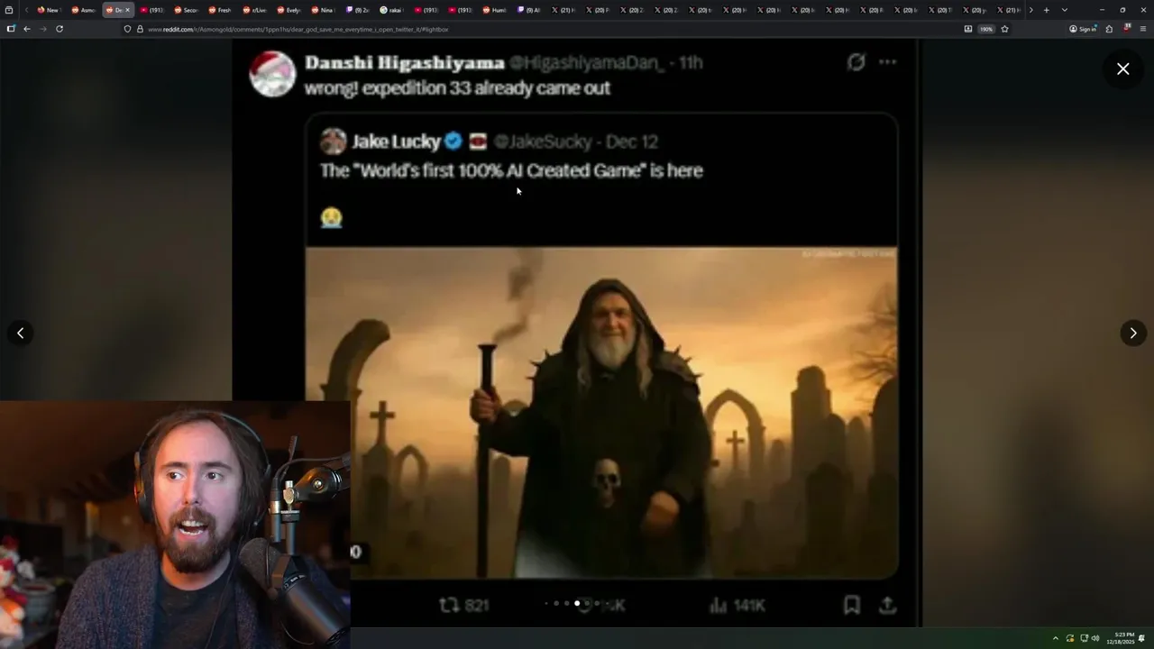Close the image lightbox with X
The width and height of the screenshot is (1154, 649).
coord(1122,69)
